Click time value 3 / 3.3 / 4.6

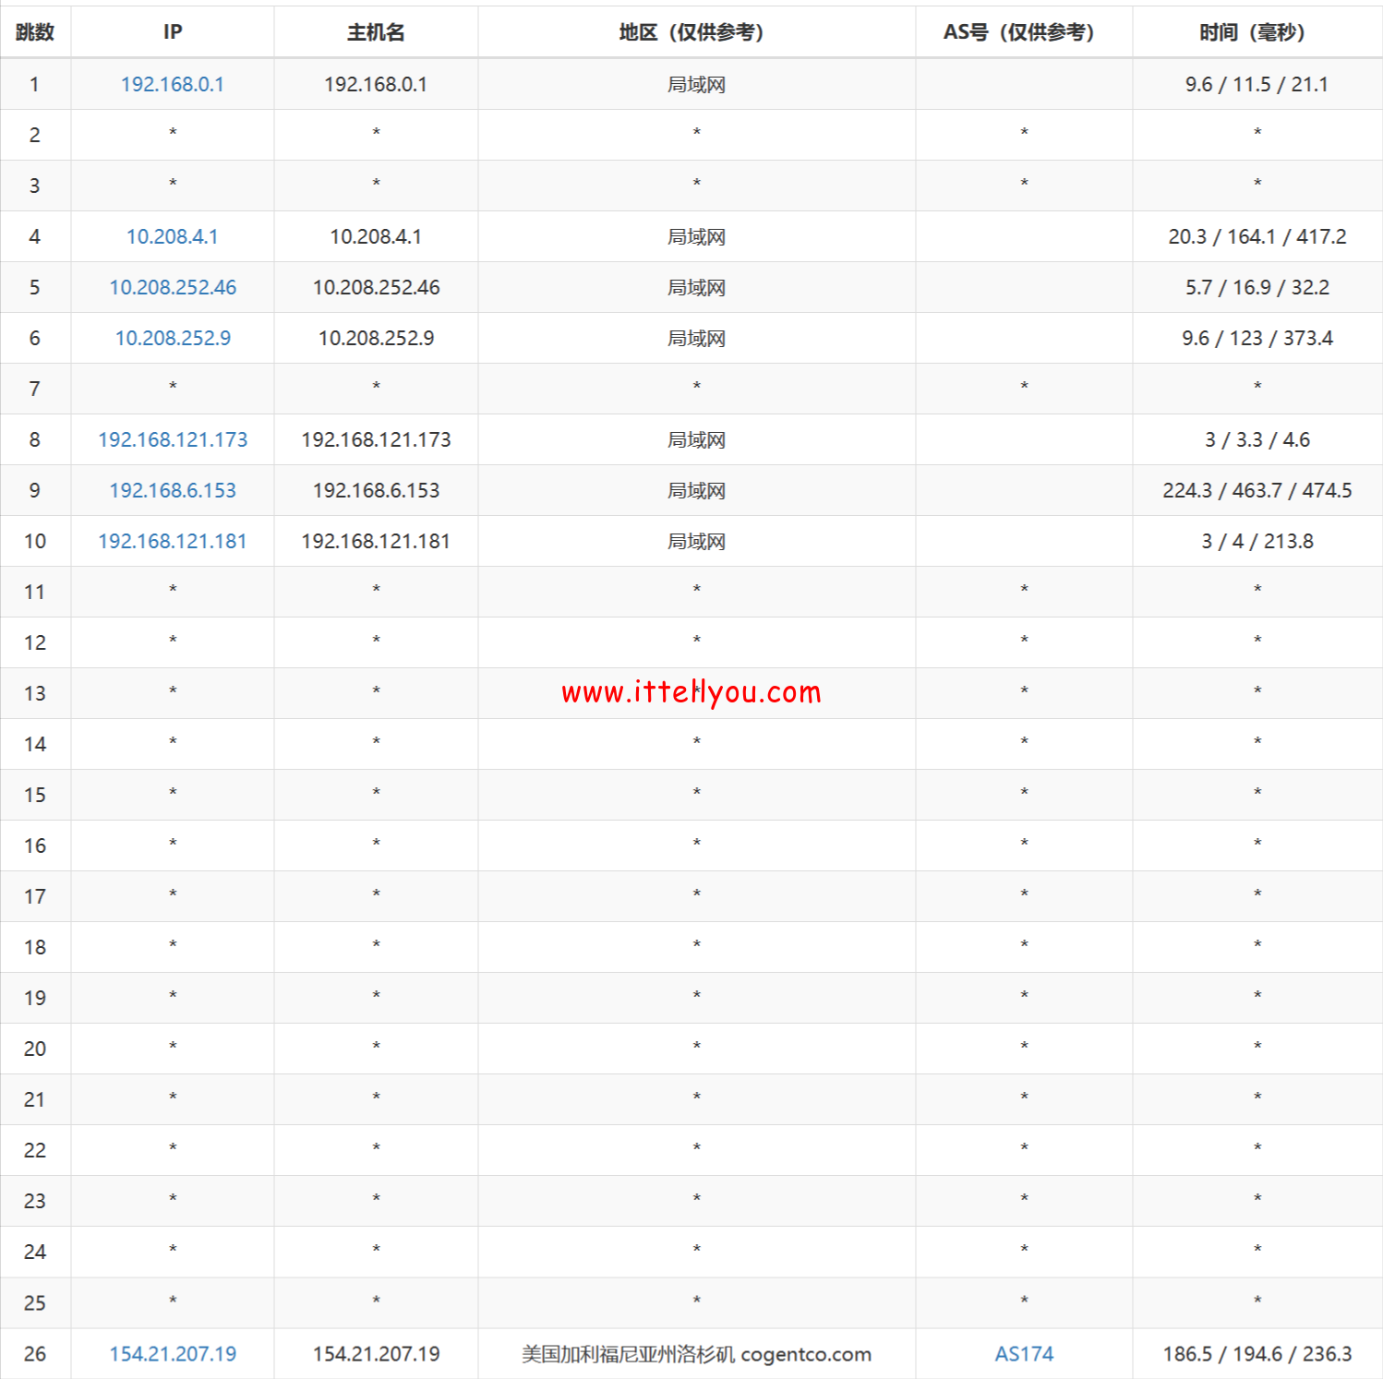pyautogui.click(x=1257, y=439)
